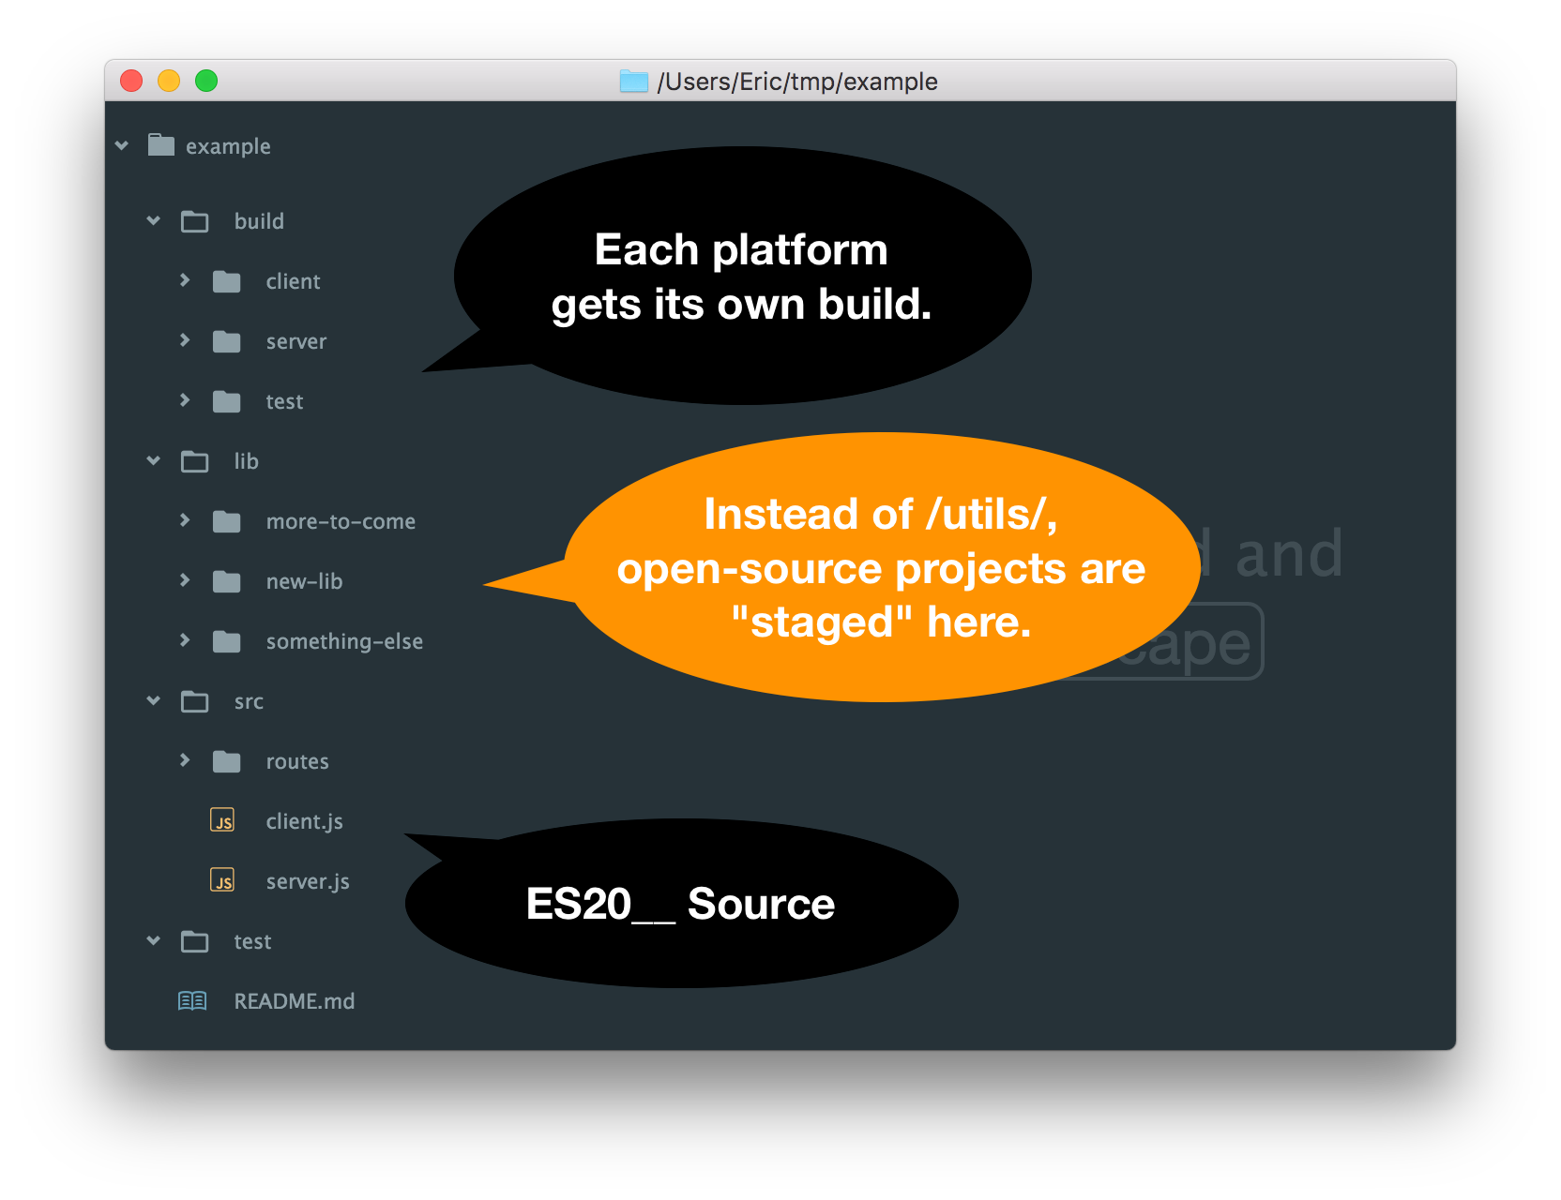
Task: Select the test label above README.md
Action: 252,941
